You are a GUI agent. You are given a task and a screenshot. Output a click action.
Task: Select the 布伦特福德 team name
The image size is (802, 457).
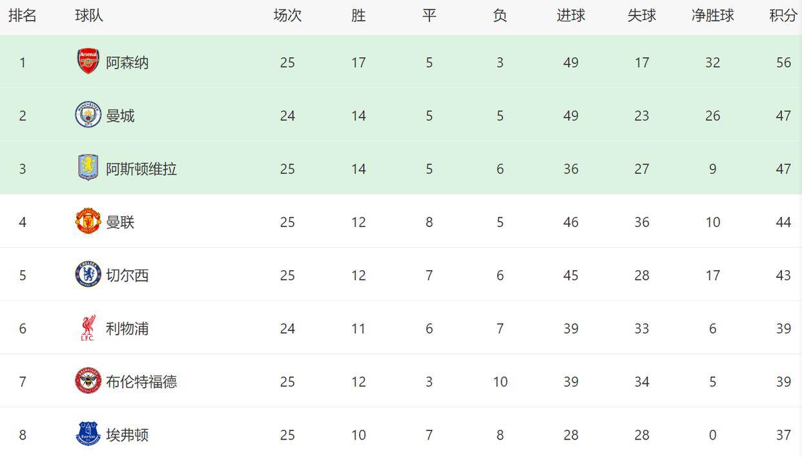(141, 382)
